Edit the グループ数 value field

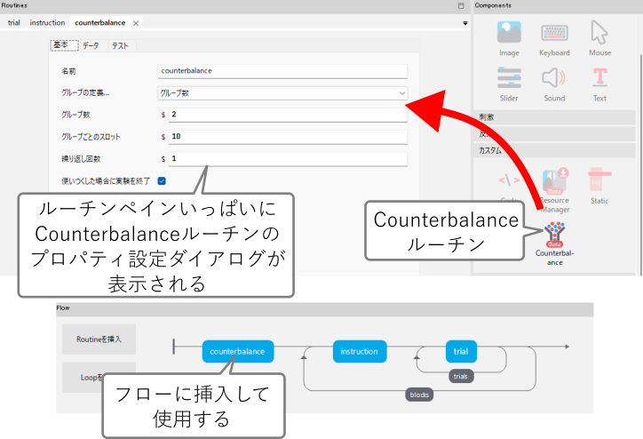(x=288, y=115)
